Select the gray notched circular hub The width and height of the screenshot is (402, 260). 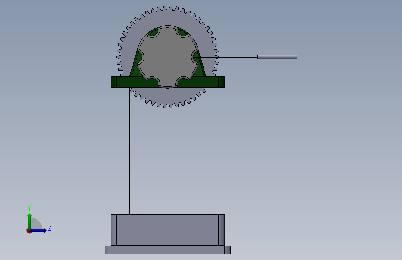[168, 57]
